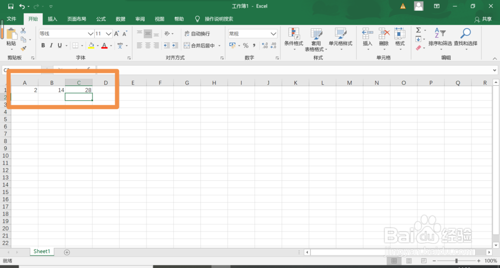Cut selection with scissors icon

(x=23, y=31)
